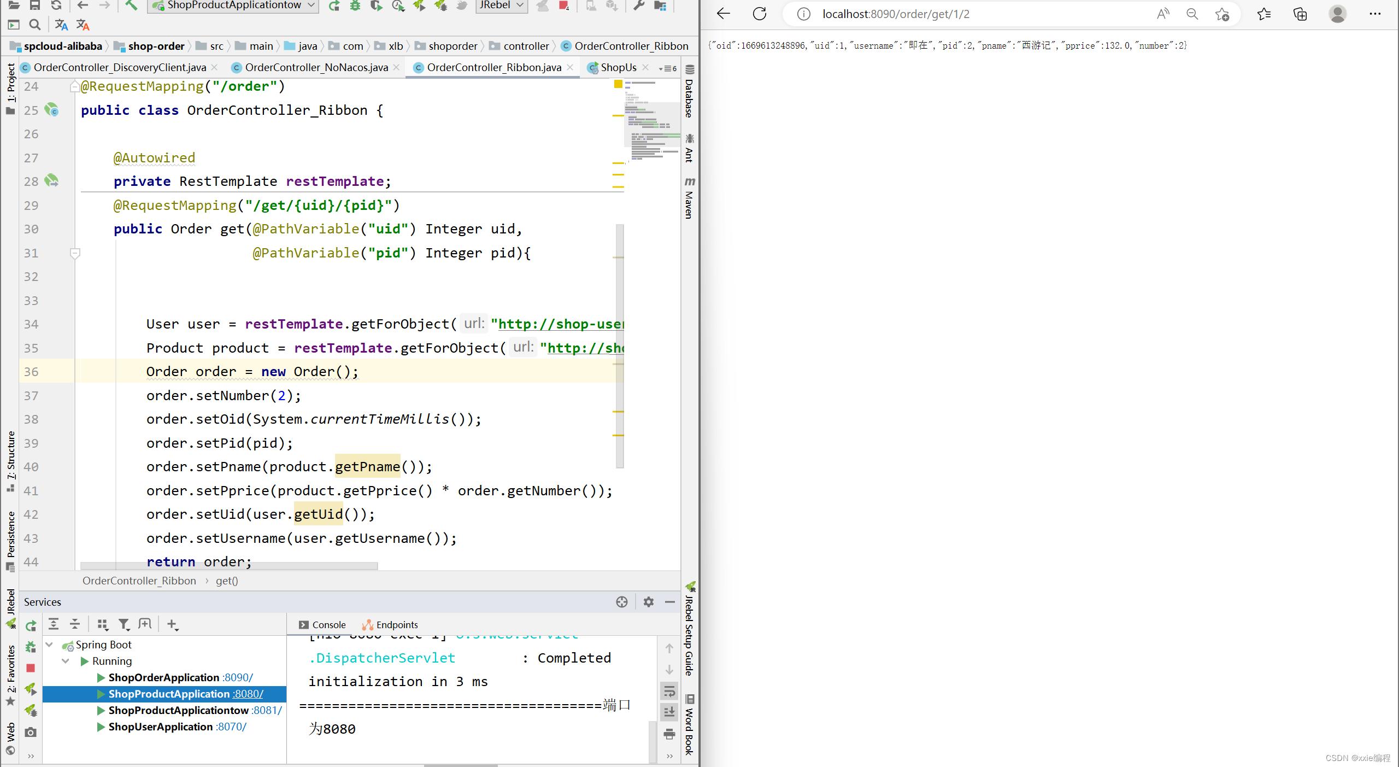Screen dimensions: 1399x767
Task: Click the browser refresh icon
Action: 760,14
